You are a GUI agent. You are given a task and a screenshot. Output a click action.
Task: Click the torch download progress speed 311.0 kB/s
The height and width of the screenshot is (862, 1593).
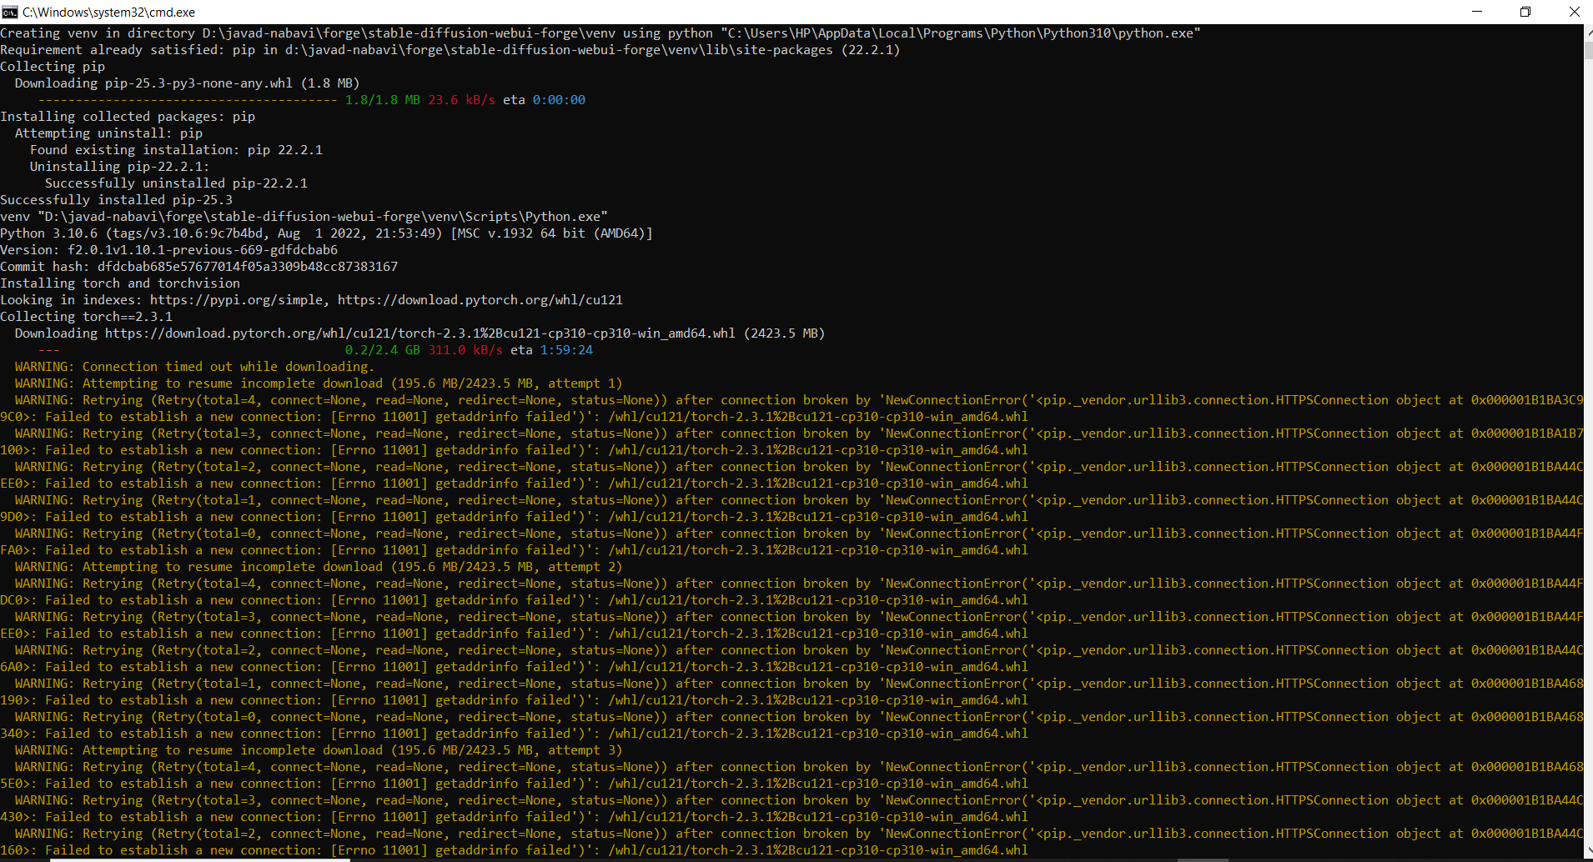[465, 350]
